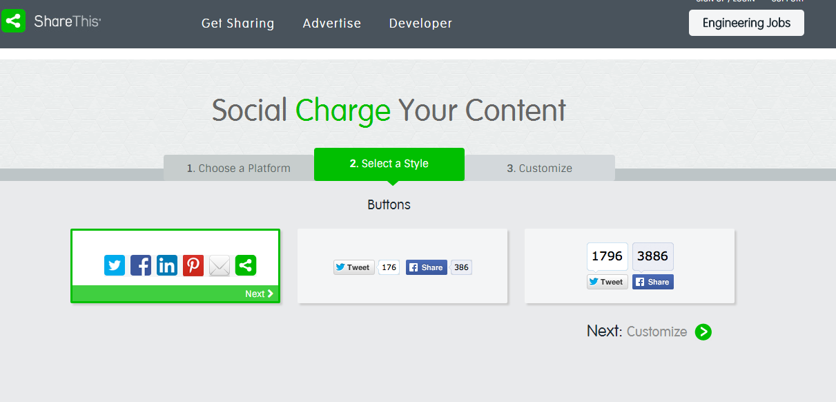Click the small Tweet button showing 176

point(353,267)
